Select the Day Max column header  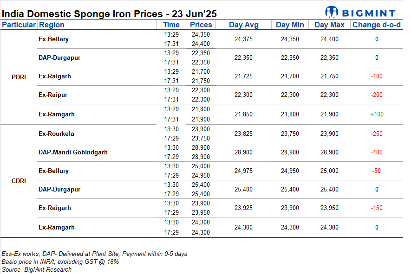coord(329,25)
